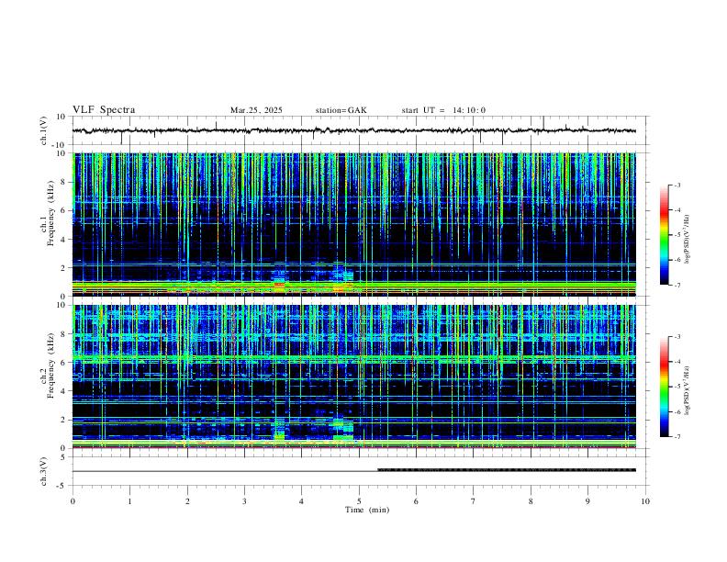Click the date 'Mar.25, 2025'

tap(256, 110)
